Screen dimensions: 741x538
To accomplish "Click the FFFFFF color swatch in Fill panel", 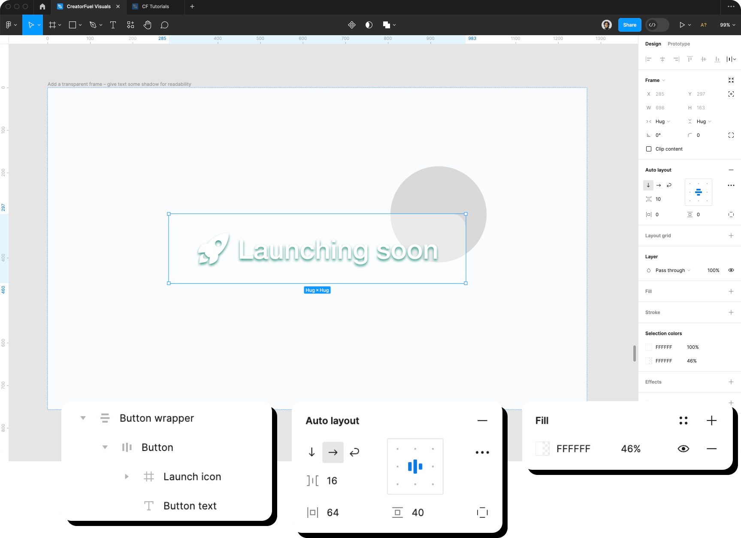I will (x=542, y=448).
